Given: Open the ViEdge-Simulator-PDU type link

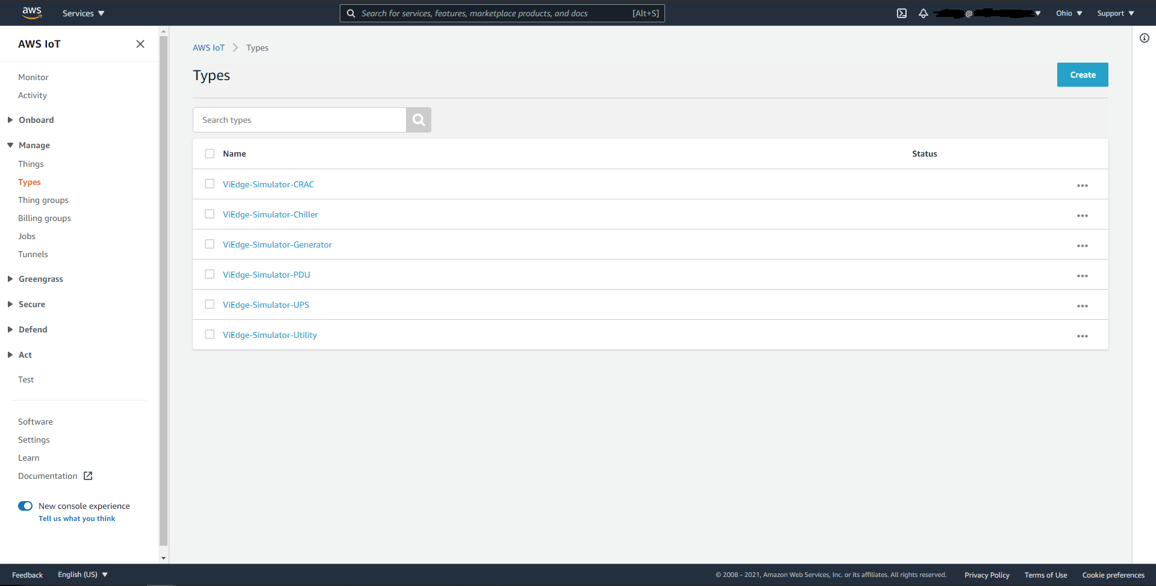Looking at the screenshot, I should 266,275.
